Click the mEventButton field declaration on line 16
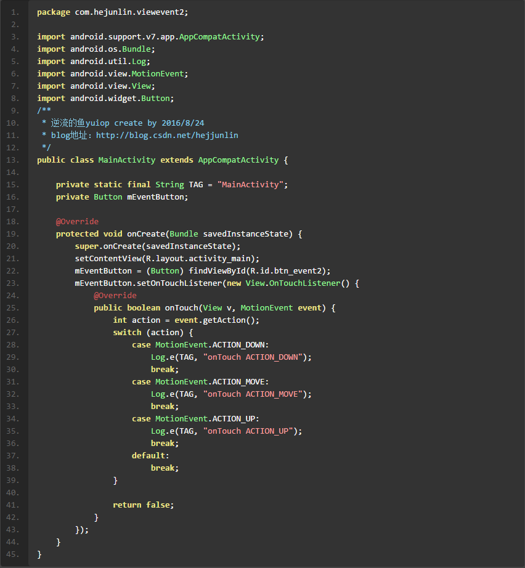Image resolution: width=525 pixels, height=568 pixels. point(157,197)
